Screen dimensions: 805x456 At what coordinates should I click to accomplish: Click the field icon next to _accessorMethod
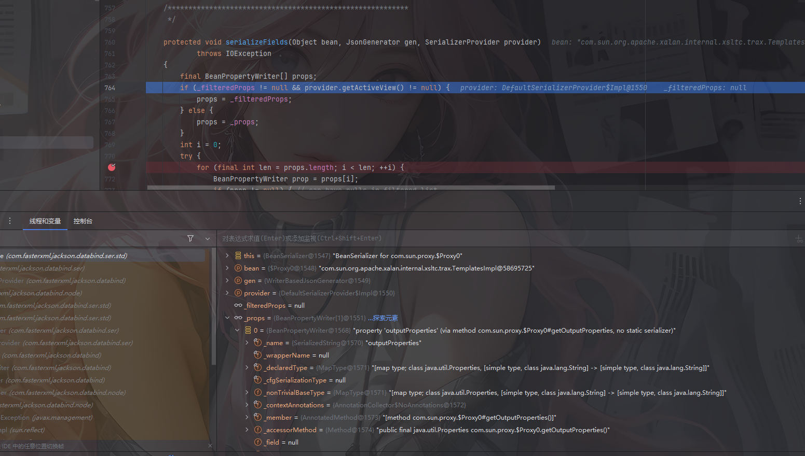[258, 430]
